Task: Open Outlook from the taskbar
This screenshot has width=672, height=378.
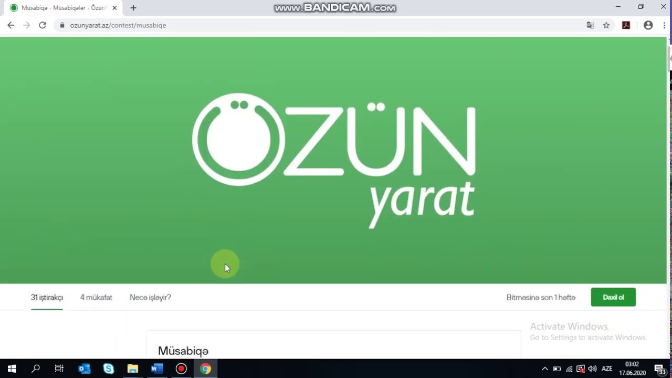Action: click(x=84, y=369)
